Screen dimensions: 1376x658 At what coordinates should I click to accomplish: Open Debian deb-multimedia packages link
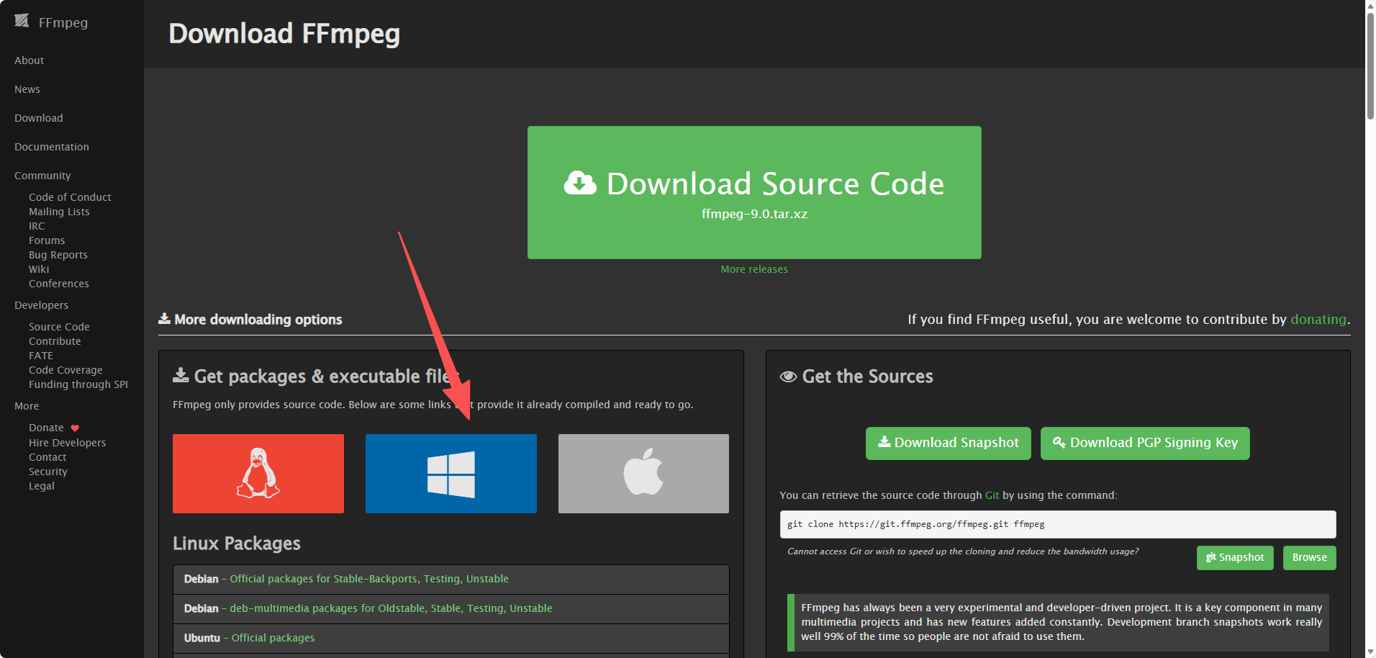(x=391, y=608)
